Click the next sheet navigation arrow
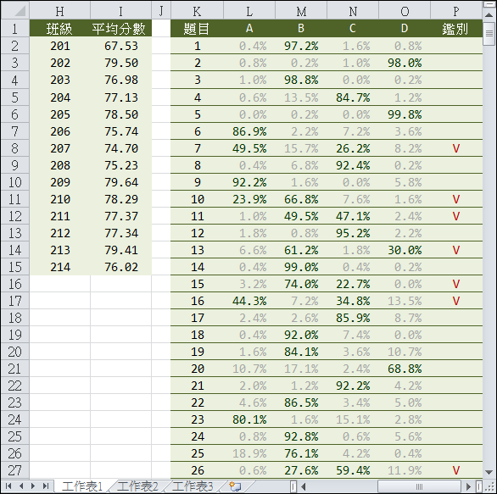The image size is (497, 494). pos(33,486)
